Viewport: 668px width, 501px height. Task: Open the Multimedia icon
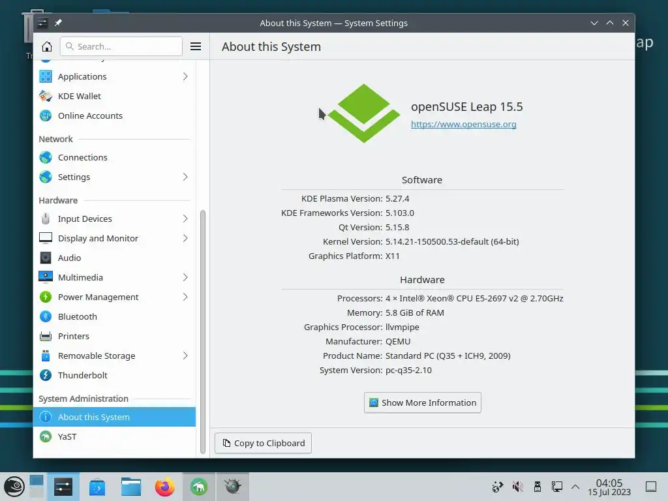pos(46,278)
